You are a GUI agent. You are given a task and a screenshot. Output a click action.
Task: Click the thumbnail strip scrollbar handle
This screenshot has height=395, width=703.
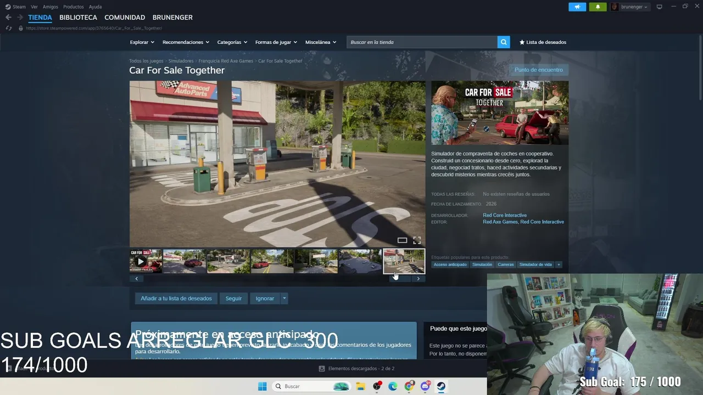pyautogui.click(x=400, y=279)
